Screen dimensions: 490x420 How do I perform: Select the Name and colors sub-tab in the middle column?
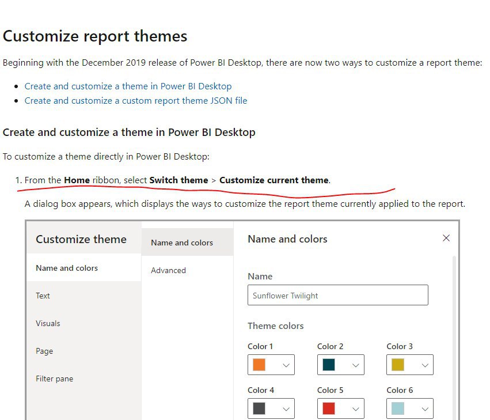[188, 243]
